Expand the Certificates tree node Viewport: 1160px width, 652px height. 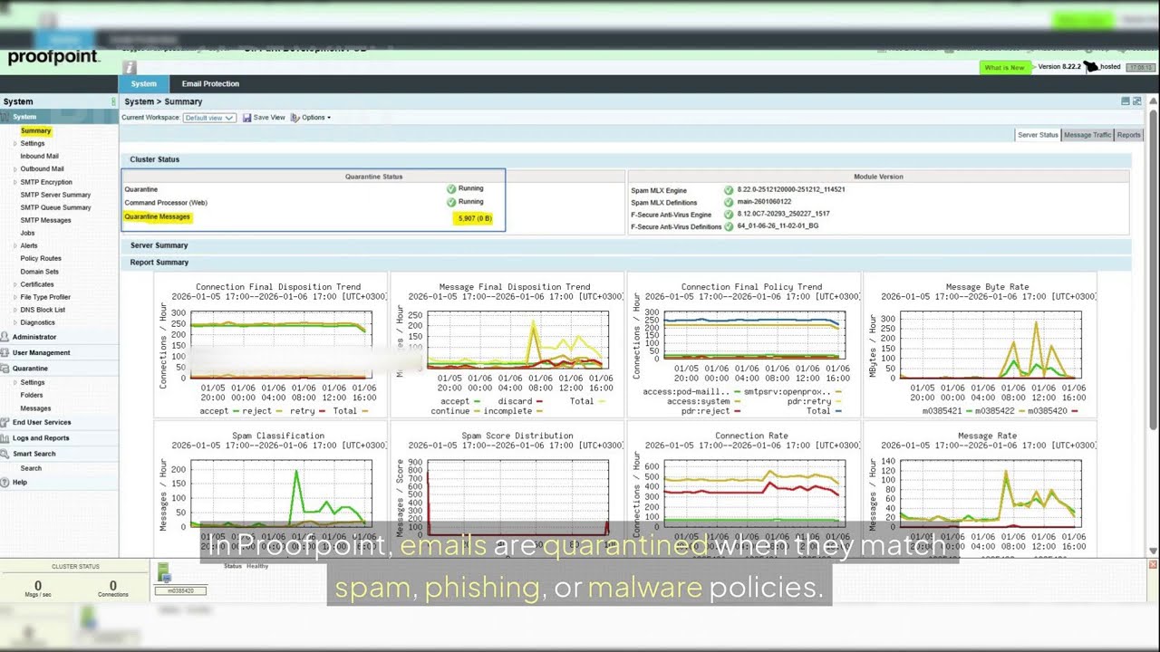[14, 284]
